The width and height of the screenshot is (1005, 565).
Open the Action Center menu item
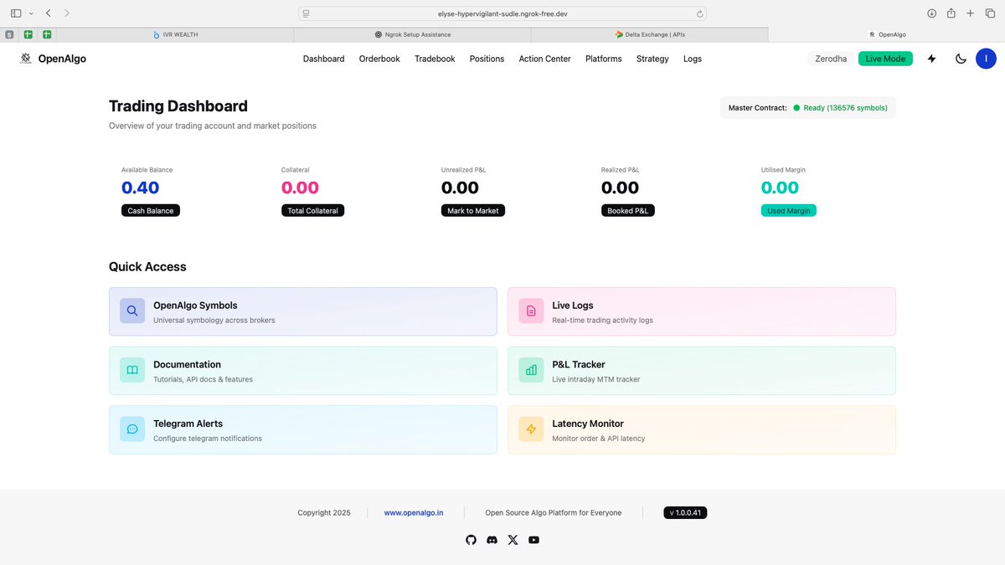point(544,59)
